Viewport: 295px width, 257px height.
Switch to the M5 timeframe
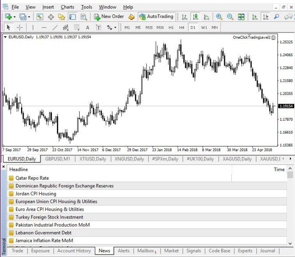138,28
